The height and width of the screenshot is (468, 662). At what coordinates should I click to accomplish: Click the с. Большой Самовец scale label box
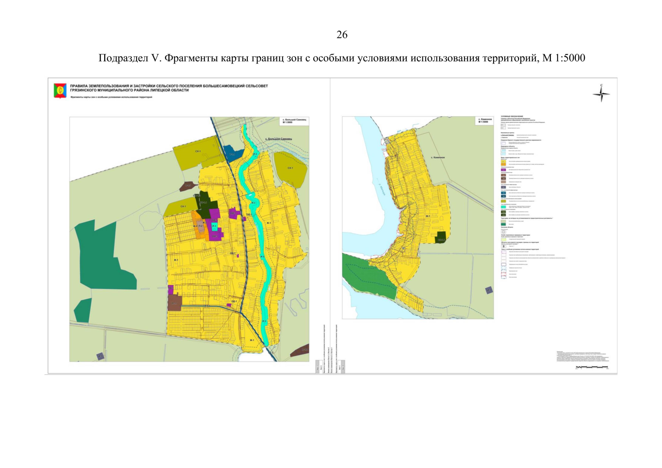(295, 121)
